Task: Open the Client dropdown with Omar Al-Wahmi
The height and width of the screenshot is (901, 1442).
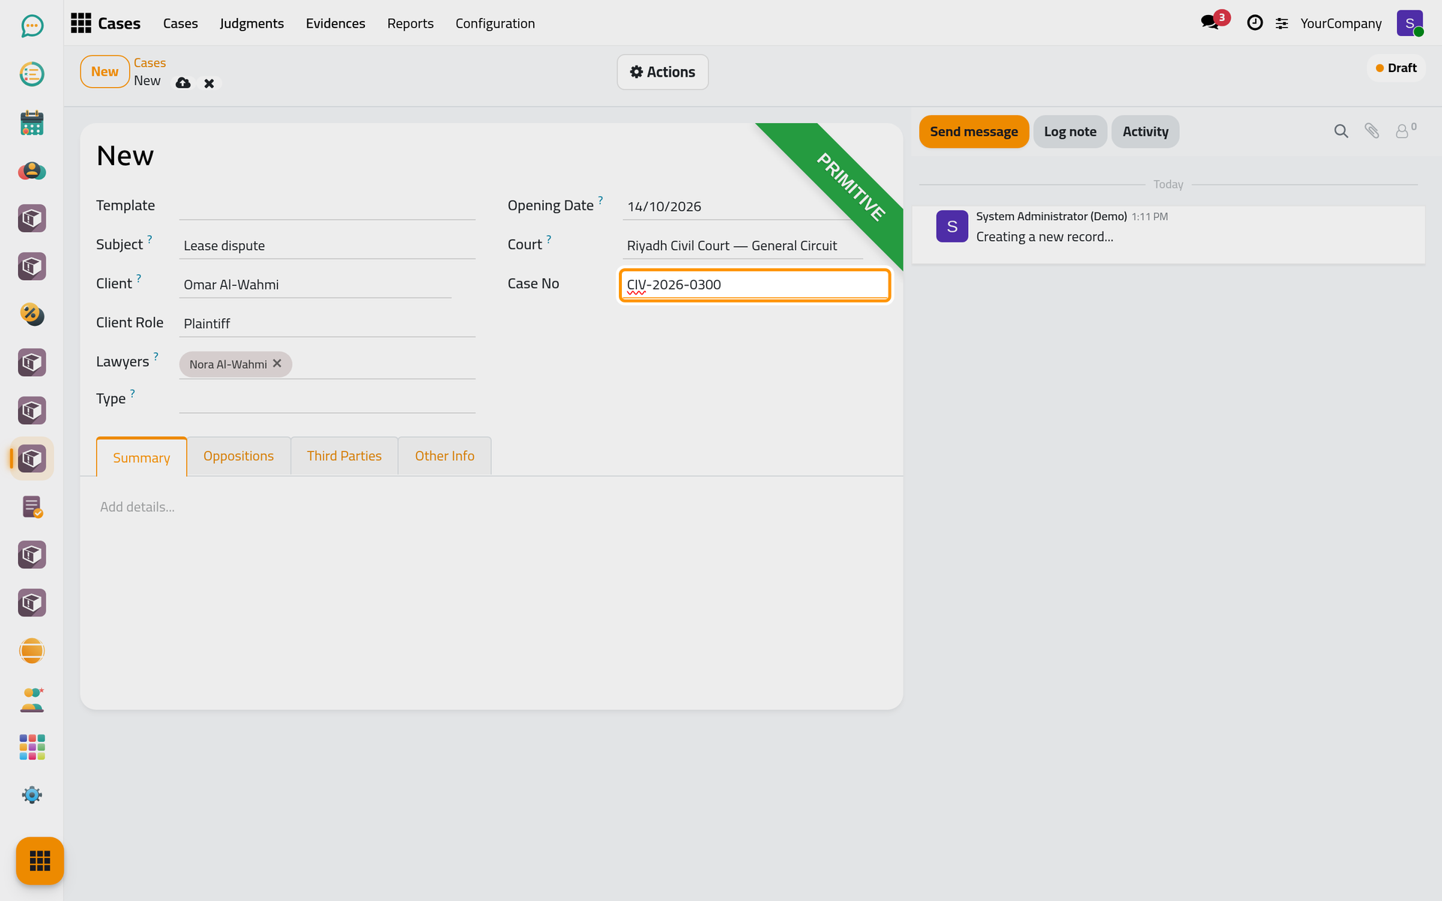Action: pyautogui.click(x=315, y=285)
